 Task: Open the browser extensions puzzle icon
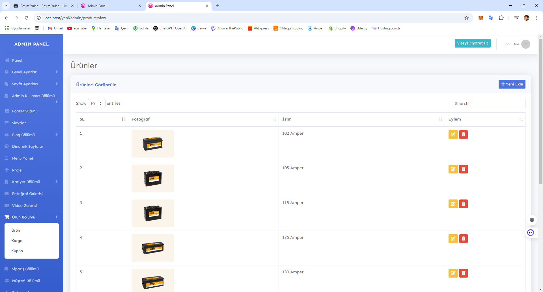[x=501, y=18]
